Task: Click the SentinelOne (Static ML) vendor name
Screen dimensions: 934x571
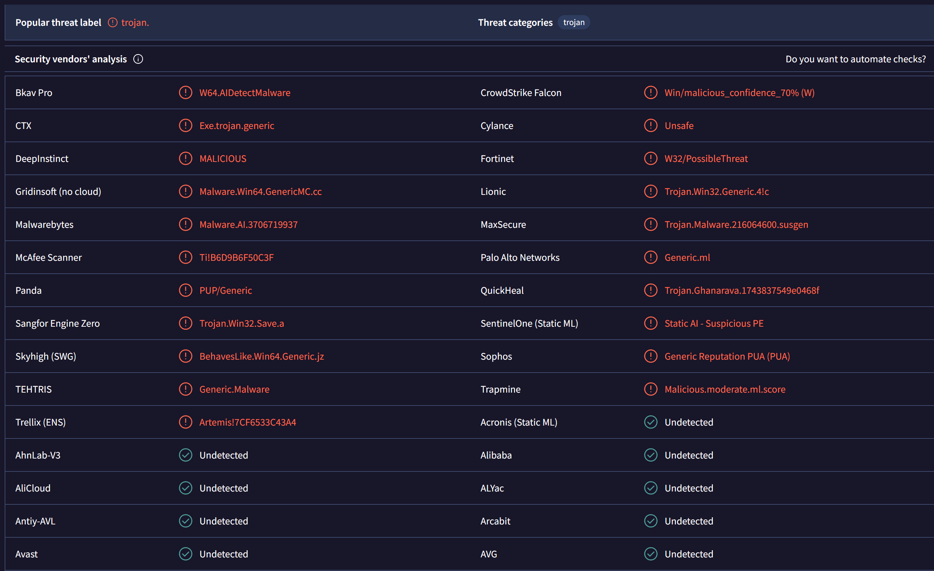Action: pyautogui.click(x=529, y=323)
